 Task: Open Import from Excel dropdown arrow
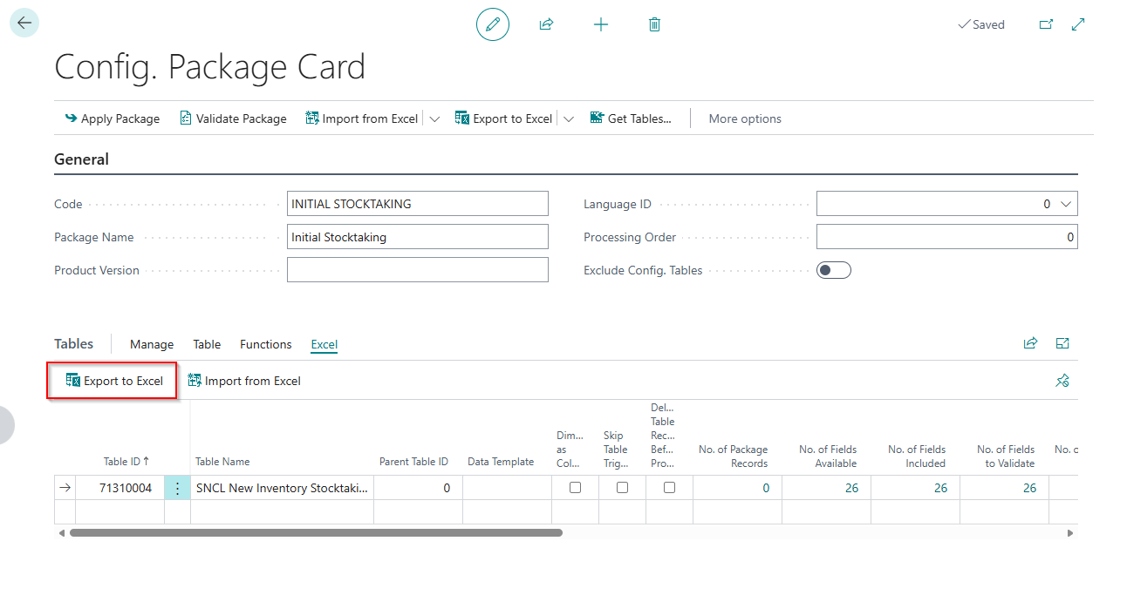coord(434,118)
